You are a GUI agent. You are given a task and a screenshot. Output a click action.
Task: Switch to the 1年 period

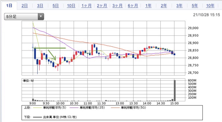coord(148,6)
